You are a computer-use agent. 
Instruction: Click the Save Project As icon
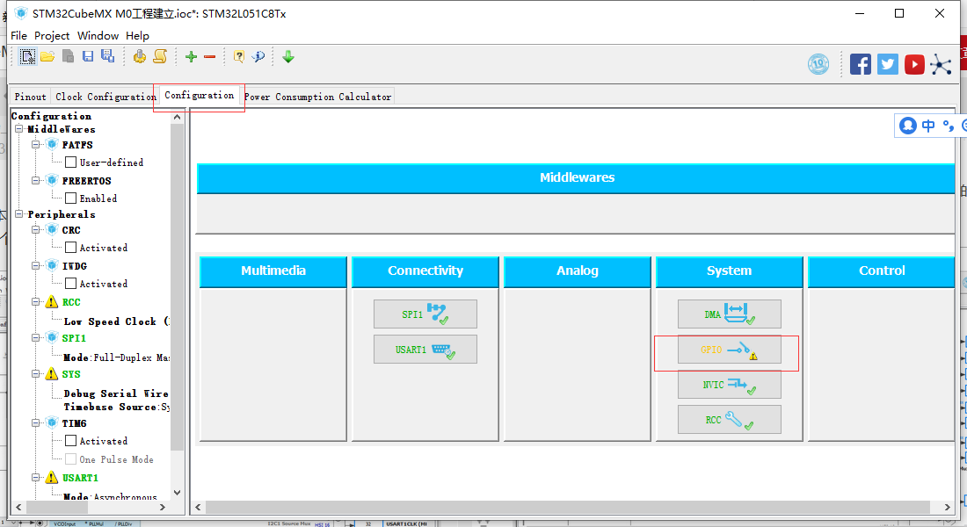click(108, 56)
